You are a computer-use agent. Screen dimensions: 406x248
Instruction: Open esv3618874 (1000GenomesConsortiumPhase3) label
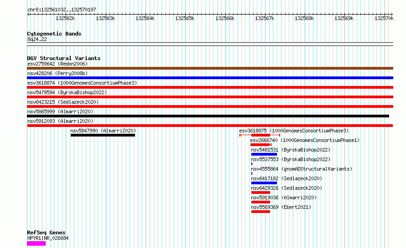click(82, 83)
